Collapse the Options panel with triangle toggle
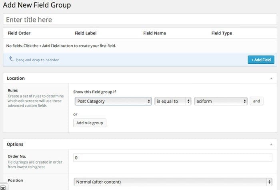This screenshot has height=190, width=280. coord(271,144)
